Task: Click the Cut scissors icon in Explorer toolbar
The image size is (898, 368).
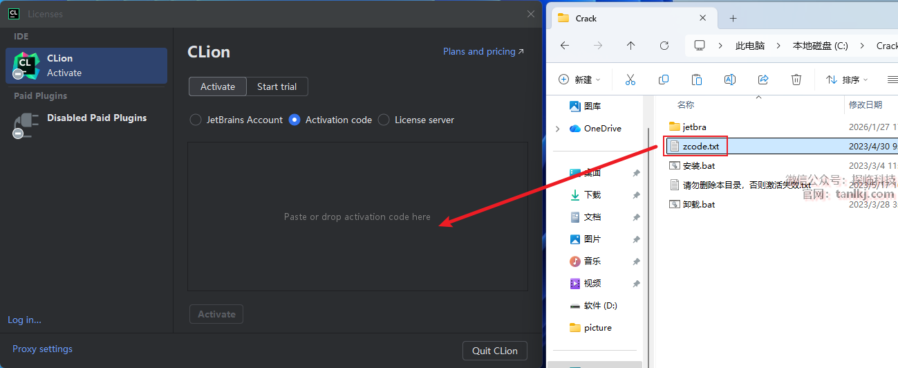Action: click(x=630, y=80)
